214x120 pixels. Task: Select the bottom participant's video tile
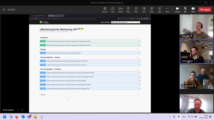196,104
